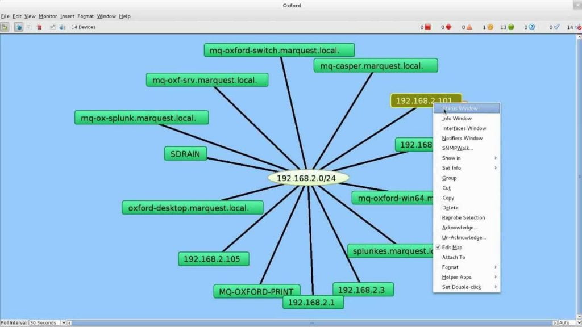
Task: Click the checkmark acknowledged-count icon
Action: click(x=557, y=27)
